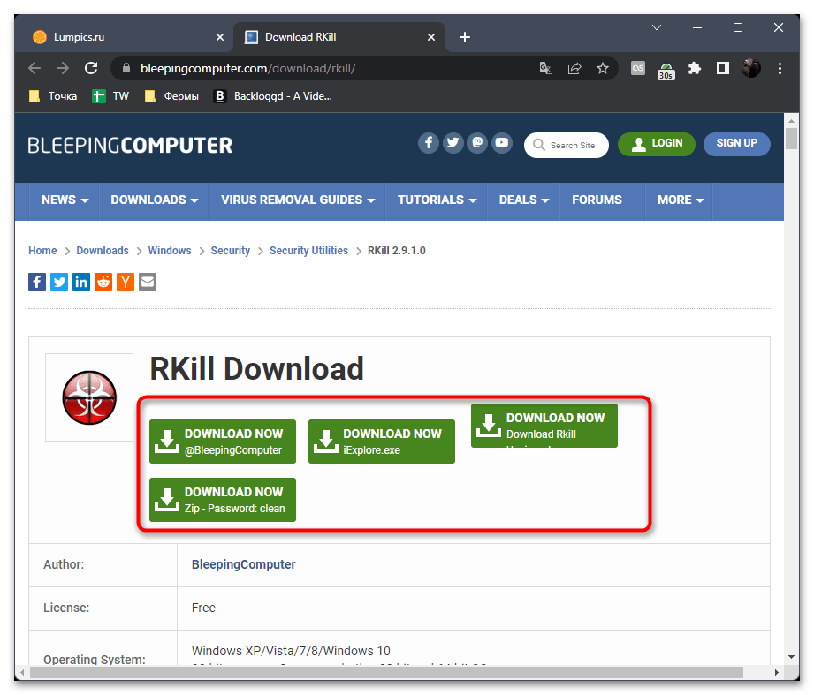Expand the NEWS dropdown menu
Viewport: 814px width, 695px height.
coord(65,200)
